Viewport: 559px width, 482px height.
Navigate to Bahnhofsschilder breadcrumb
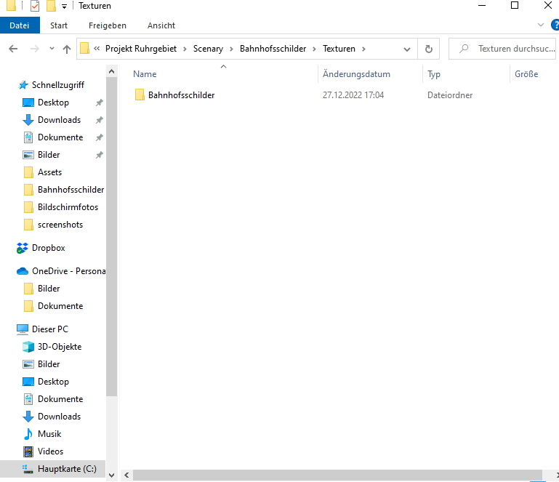click(273, 49)
